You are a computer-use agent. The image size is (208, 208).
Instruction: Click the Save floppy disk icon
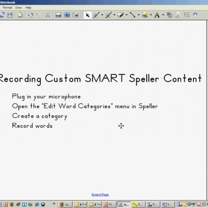[10, 15]
